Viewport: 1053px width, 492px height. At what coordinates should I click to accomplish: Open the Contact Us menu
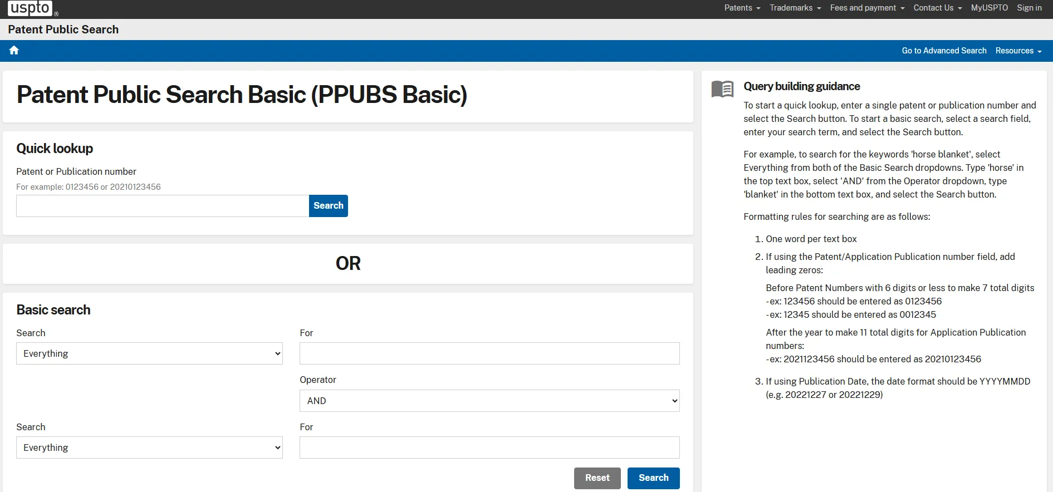pyautogui.click(x=938, y=8)
